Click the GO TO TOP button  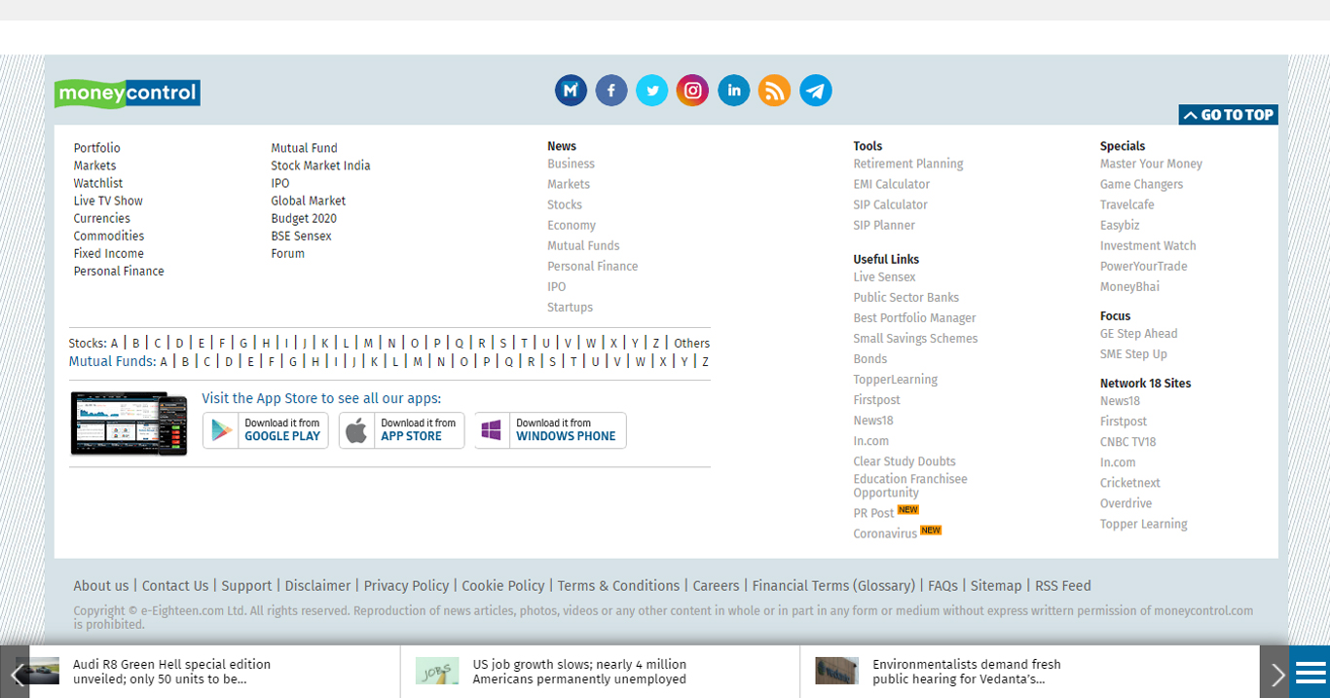1228,115
